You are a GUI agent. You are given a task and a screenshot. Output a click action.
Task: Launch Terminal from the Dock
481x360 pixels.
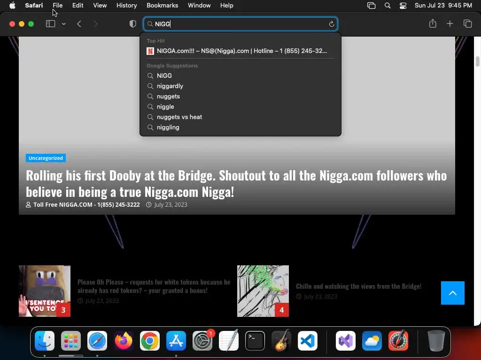point(255,341)
